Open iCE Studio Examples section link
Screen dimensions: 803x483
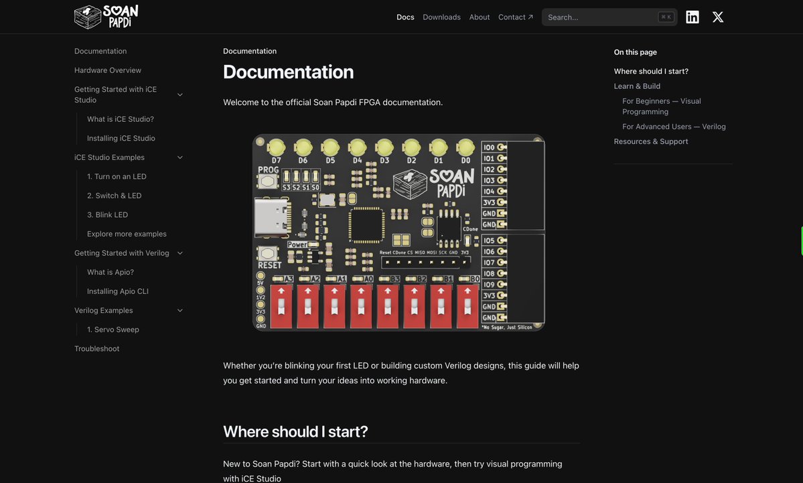[x=109, y=157]
